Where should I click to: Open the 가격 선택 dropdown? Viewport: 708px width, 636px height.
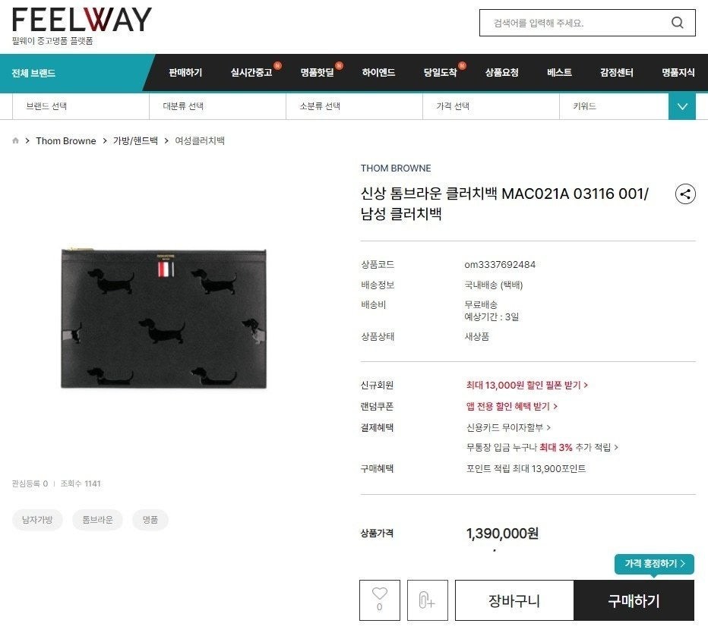coord(491,106)
